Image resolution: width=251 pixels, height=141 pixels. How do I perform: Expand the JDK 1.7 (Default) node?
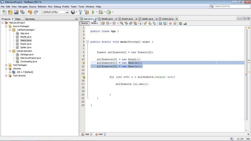[10, 72]
